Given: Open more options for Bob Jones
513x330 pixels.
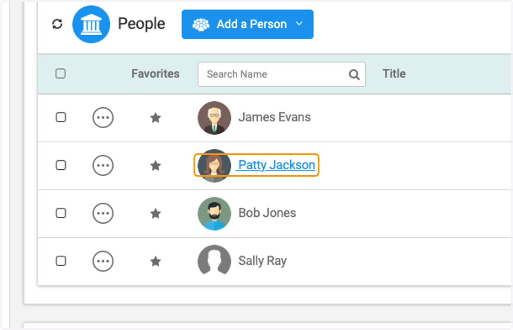Looking at the screenshot, I should 103,213.
